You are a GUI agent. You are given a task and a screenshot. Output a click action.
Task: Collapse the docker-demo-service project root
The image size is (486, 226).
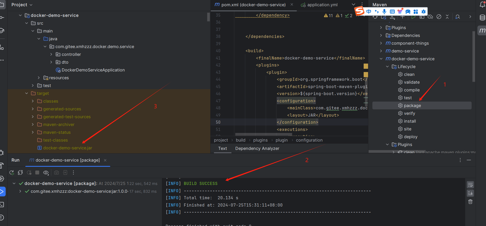[20, 15]
